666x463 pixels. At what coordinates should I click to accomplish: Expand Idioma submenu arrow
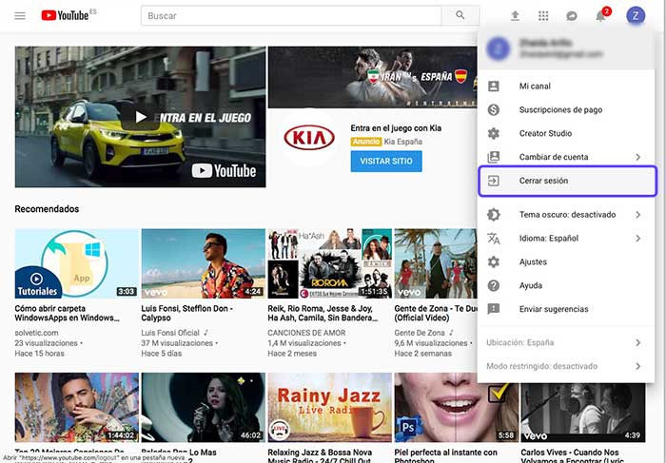click(638, 239)
